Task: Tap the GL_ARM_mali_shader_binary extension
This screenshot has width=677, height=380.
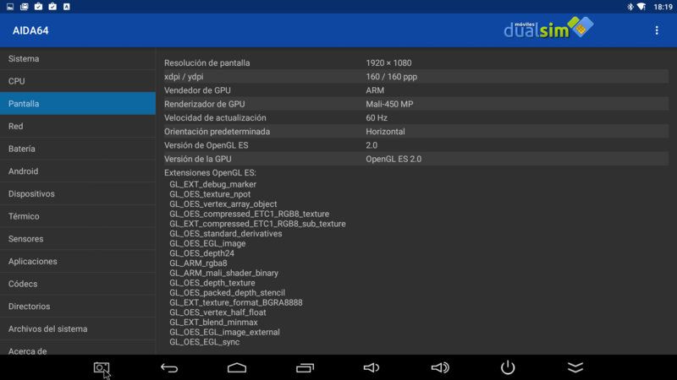Action: [x=223, y=273]
